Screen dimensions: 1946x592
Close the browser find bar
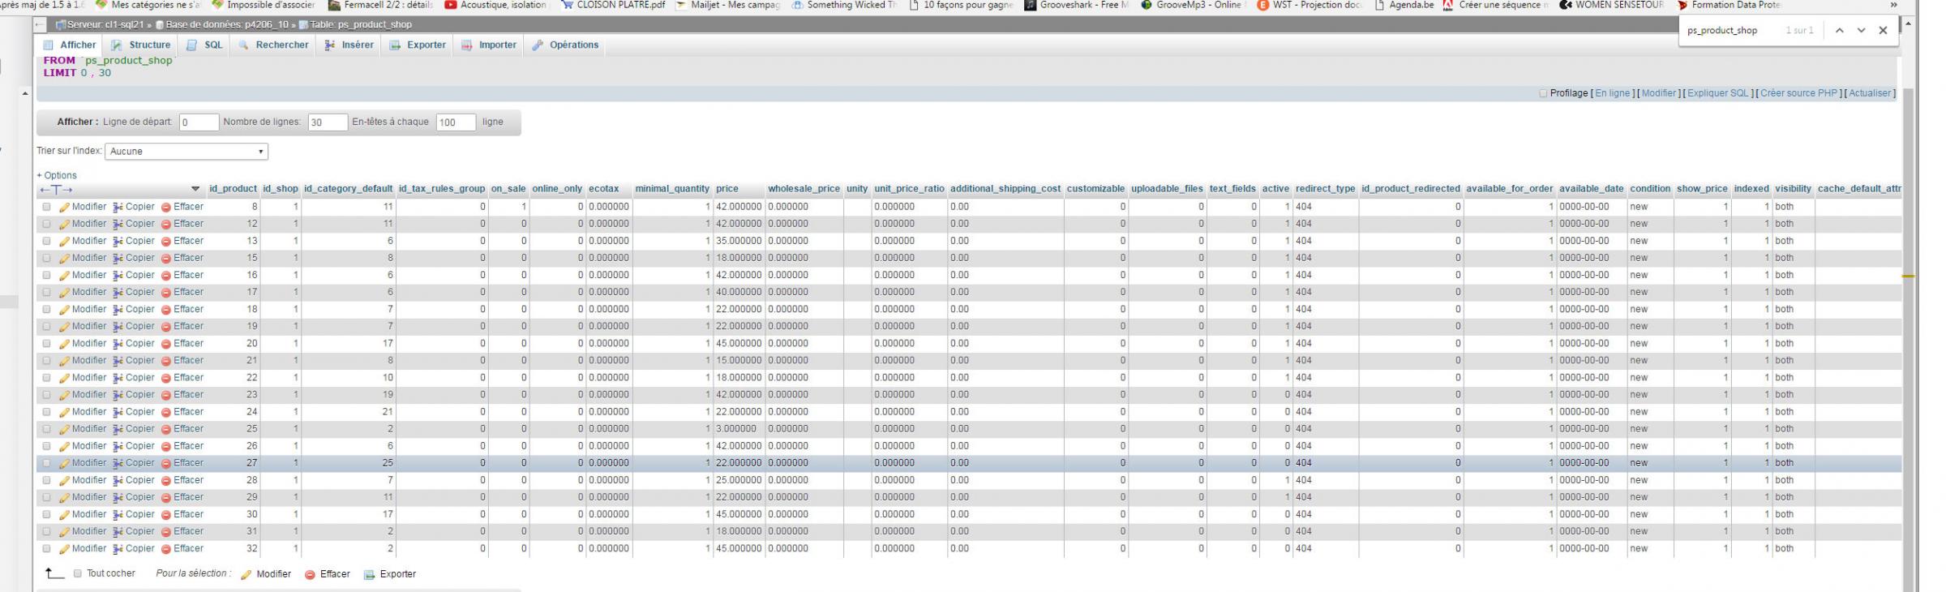point(1883,31)
